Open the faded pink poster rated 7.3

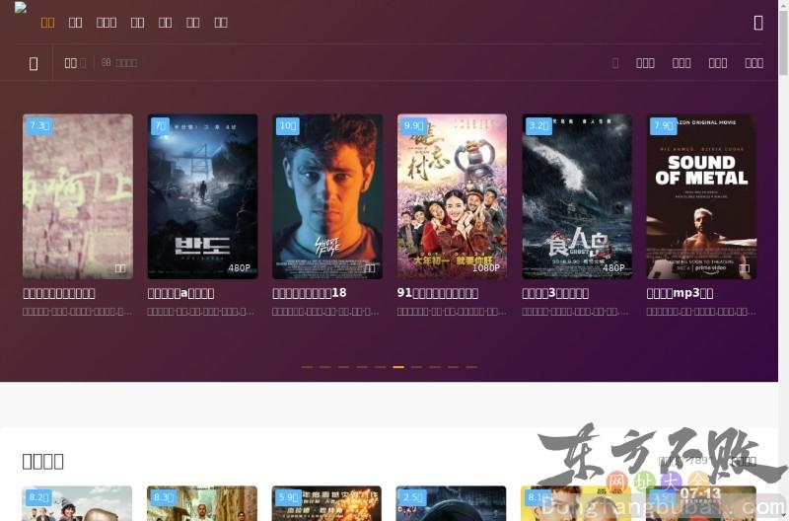[x=78, y=196]
